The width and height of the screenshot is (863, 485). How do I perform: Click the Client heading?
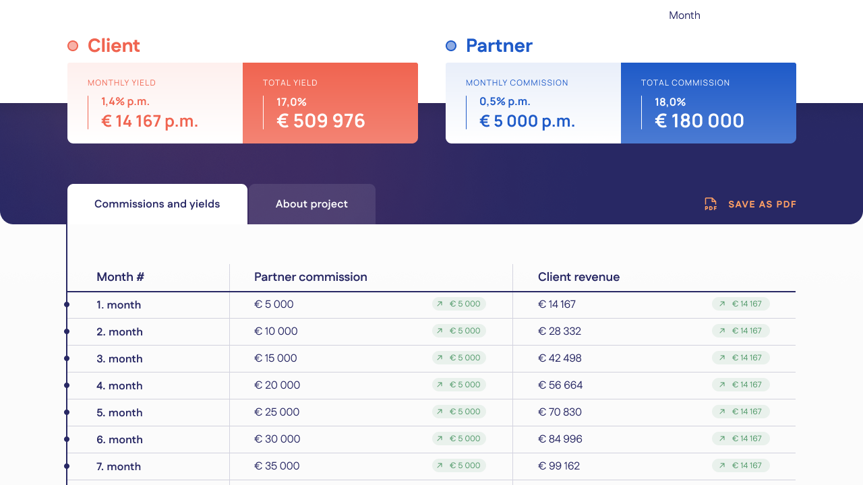tap(114, 46)
